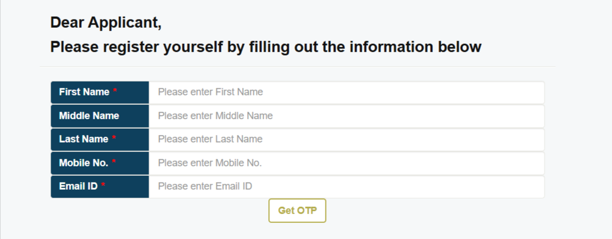Focus the Email ID input box
Image resolution: width=612 pixels, height=239 pixels.
[346, 186]
